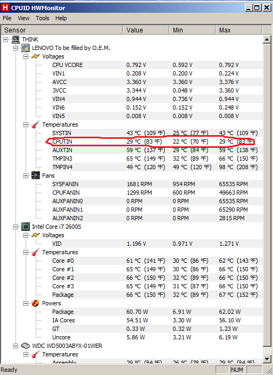This screenshot has width=273, height=375.
Task: Collapse the Fans group
Action: [26, 176]
